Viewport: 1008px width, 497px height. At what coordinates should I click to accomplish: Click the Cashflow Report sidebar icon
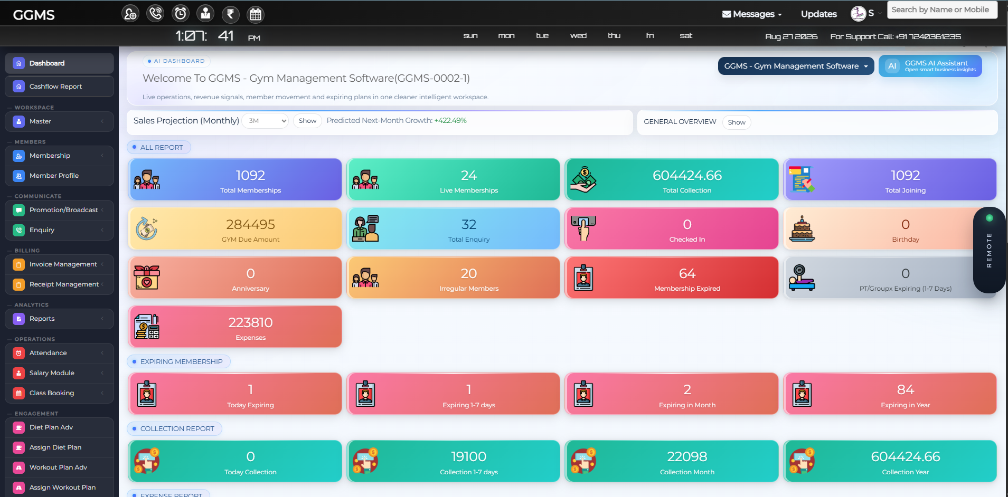[x=19, y=87]
